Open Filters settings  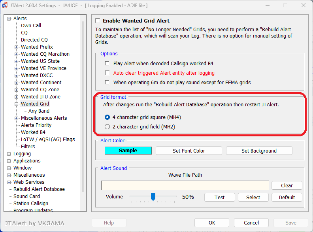28,147
